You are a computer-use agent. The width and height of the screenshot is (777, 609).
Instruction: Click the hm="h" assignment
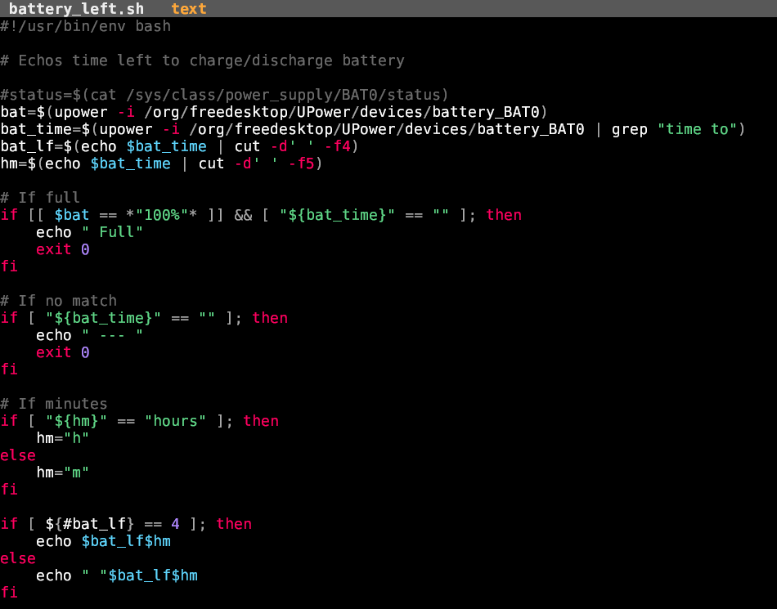pyautogui.click(x=63, y=438)
